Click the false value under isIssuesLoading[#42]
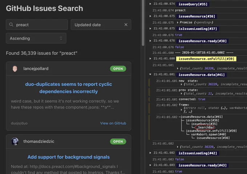The width and height of the screenshot is (247, 174). tap(179, 159)
